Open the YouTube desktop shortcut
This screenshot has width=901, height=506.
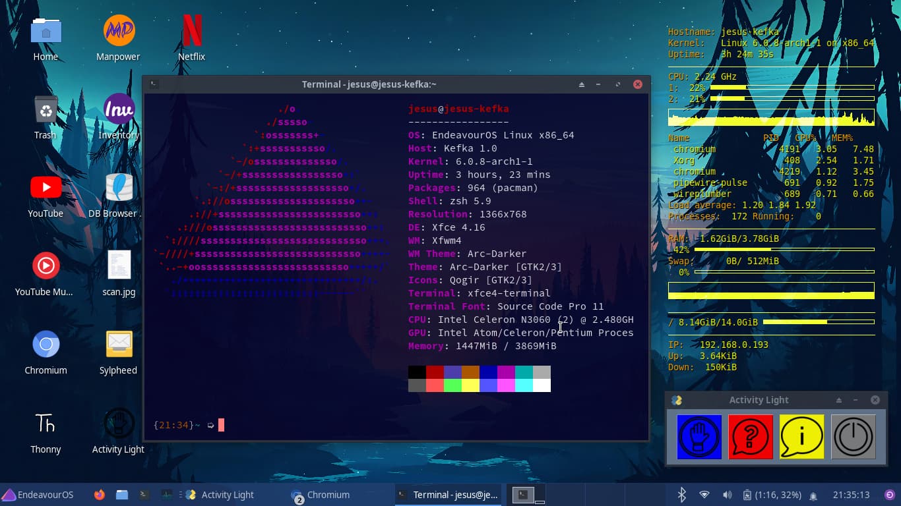tap(46, 195)
